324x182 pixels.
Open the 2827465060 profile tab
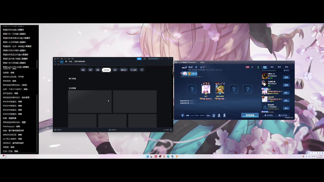(x=79, y=61)
